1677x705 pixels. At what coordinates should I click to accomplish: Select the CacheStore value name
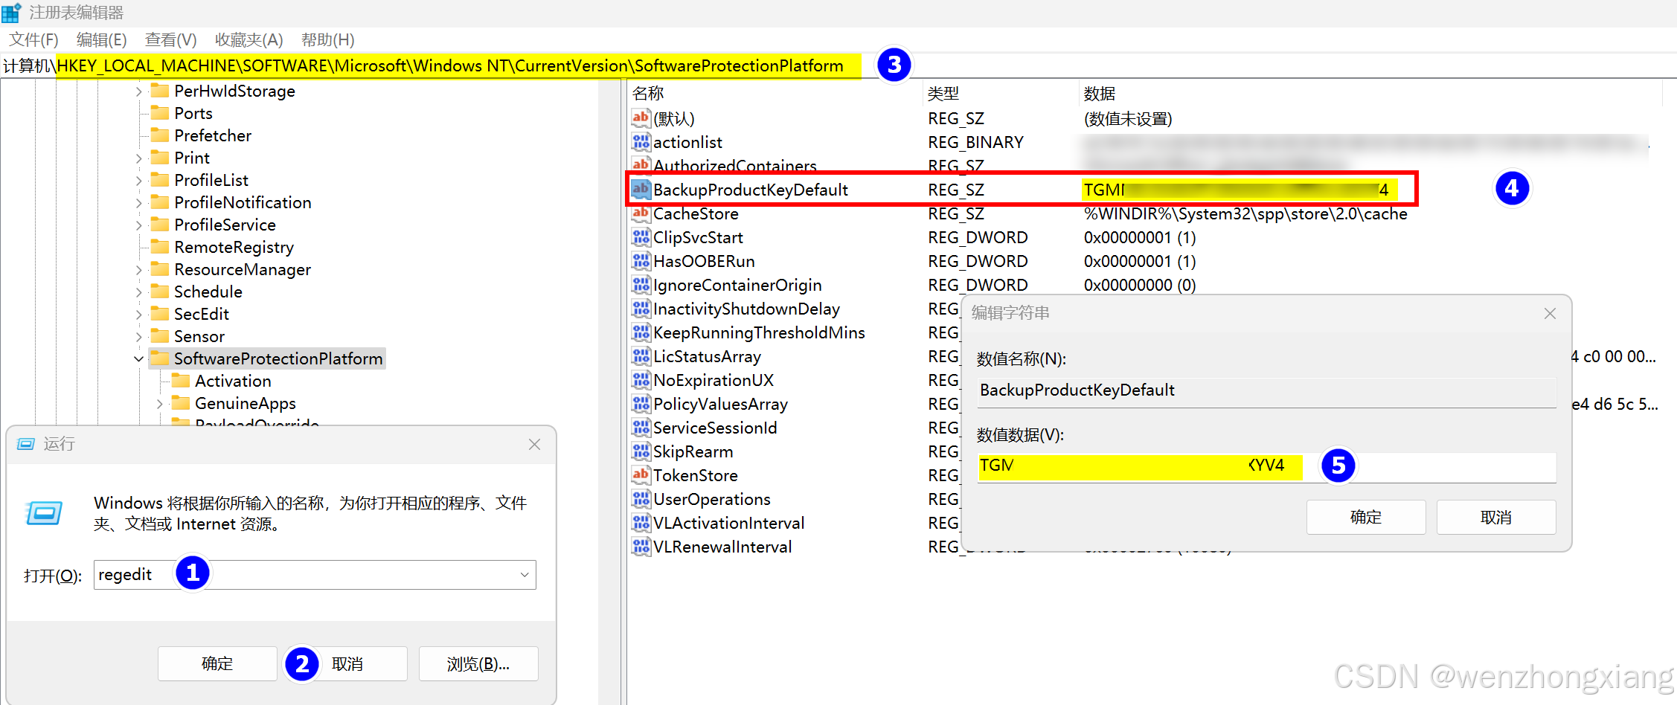click(x=696, y=213)
